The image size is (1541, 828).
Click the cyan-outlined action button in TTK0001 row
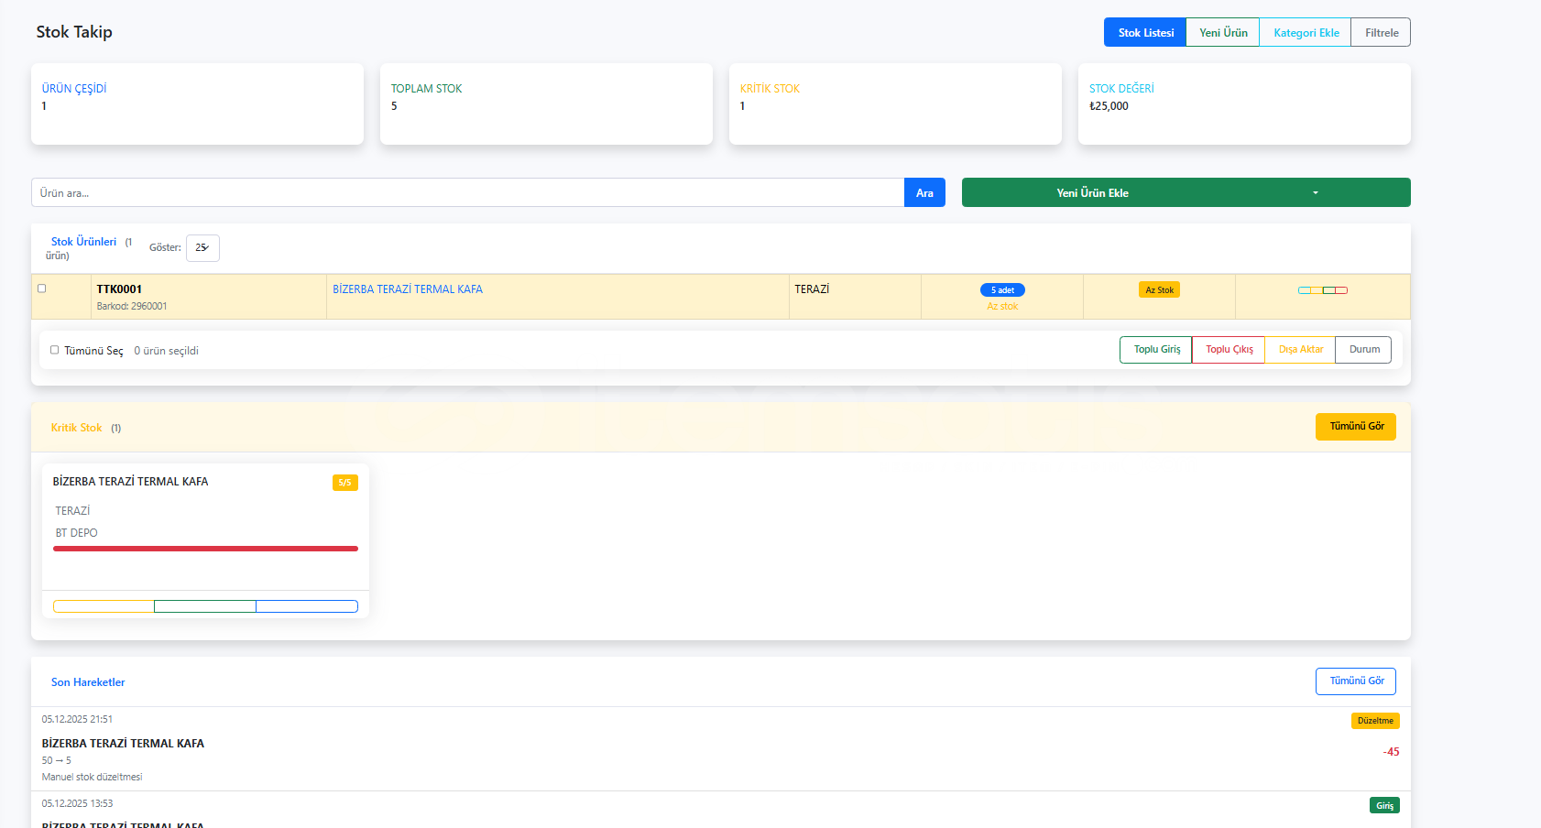tap(1305, 290)
